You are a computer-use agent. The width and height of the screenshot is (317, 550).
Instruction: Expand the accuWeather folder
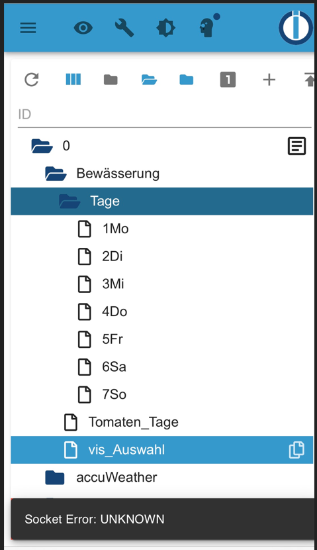click(55, 477)
